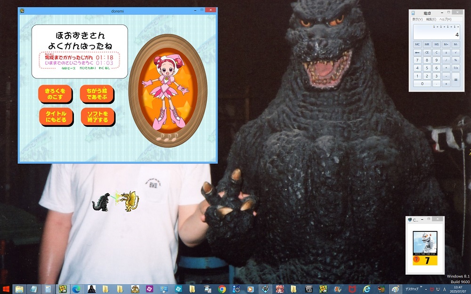Open the pink-haired anime girl taskbar icon
471x294 pixels.
[x=280, y=289]
